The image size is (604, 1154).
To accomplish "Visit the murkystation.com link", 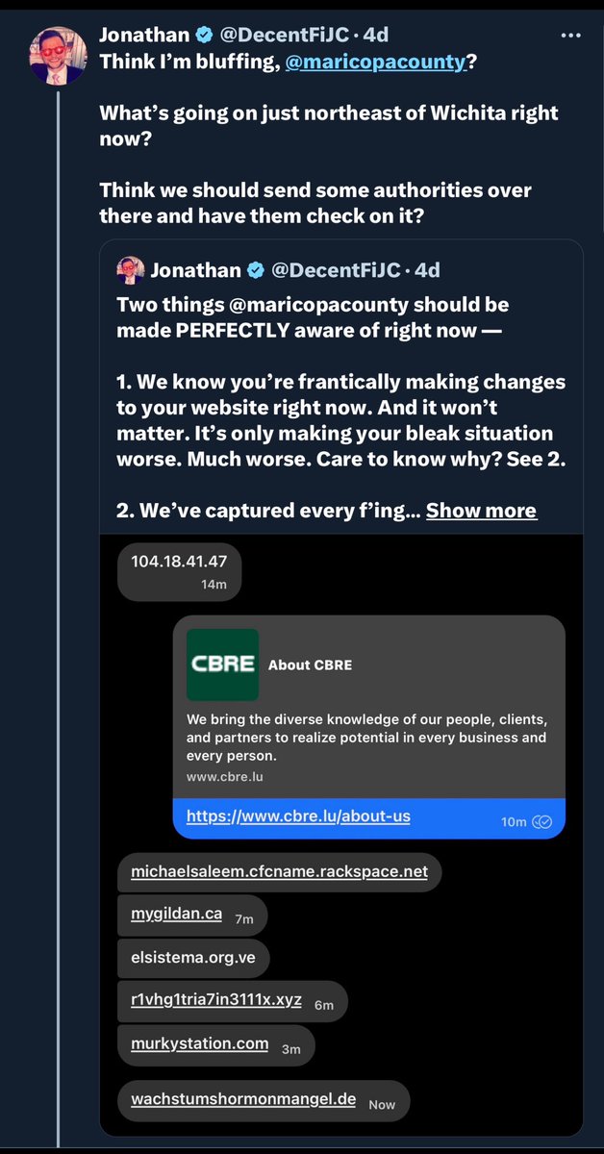I will coord(200,1043).
